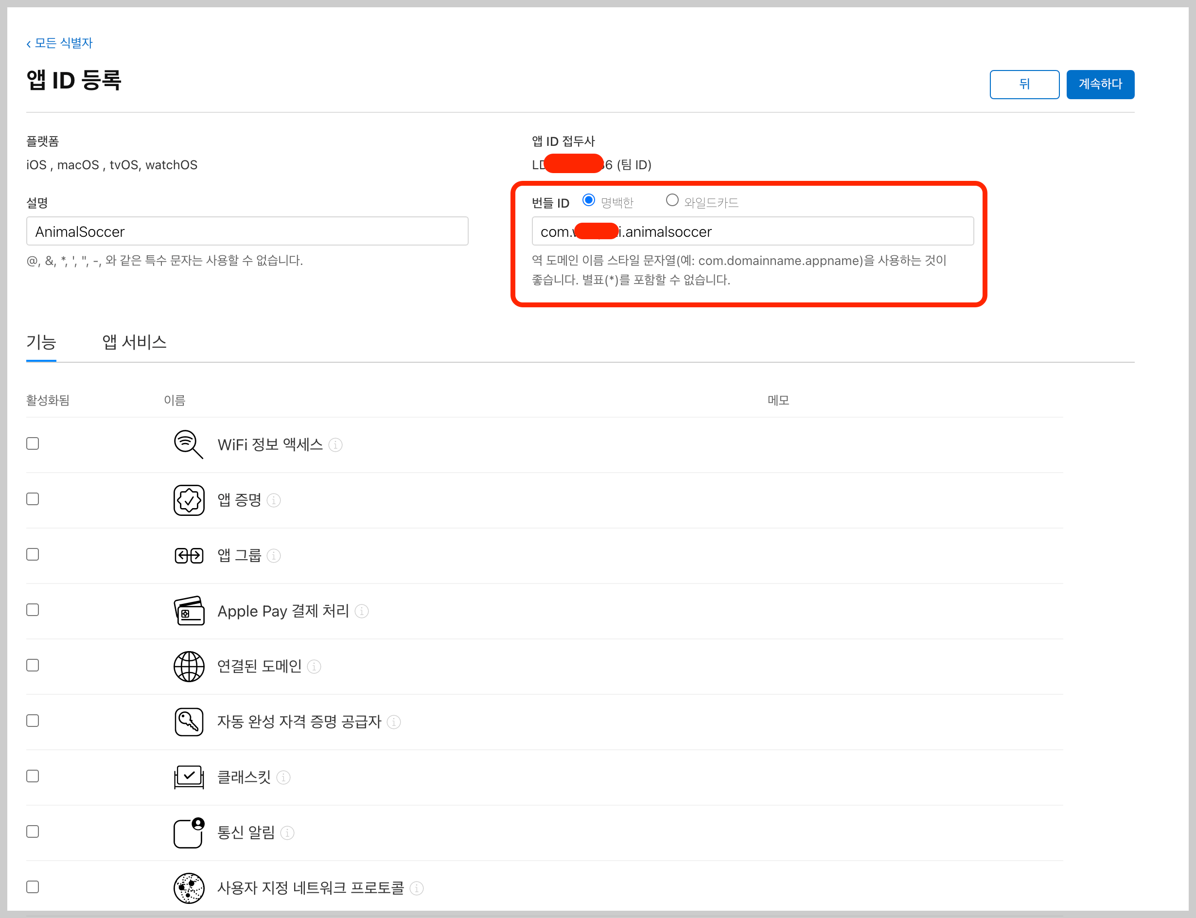This screenshot has height=918, width=1196.
Task: Select the 명백한 bundle ID radio button
Action: point(588,200)
